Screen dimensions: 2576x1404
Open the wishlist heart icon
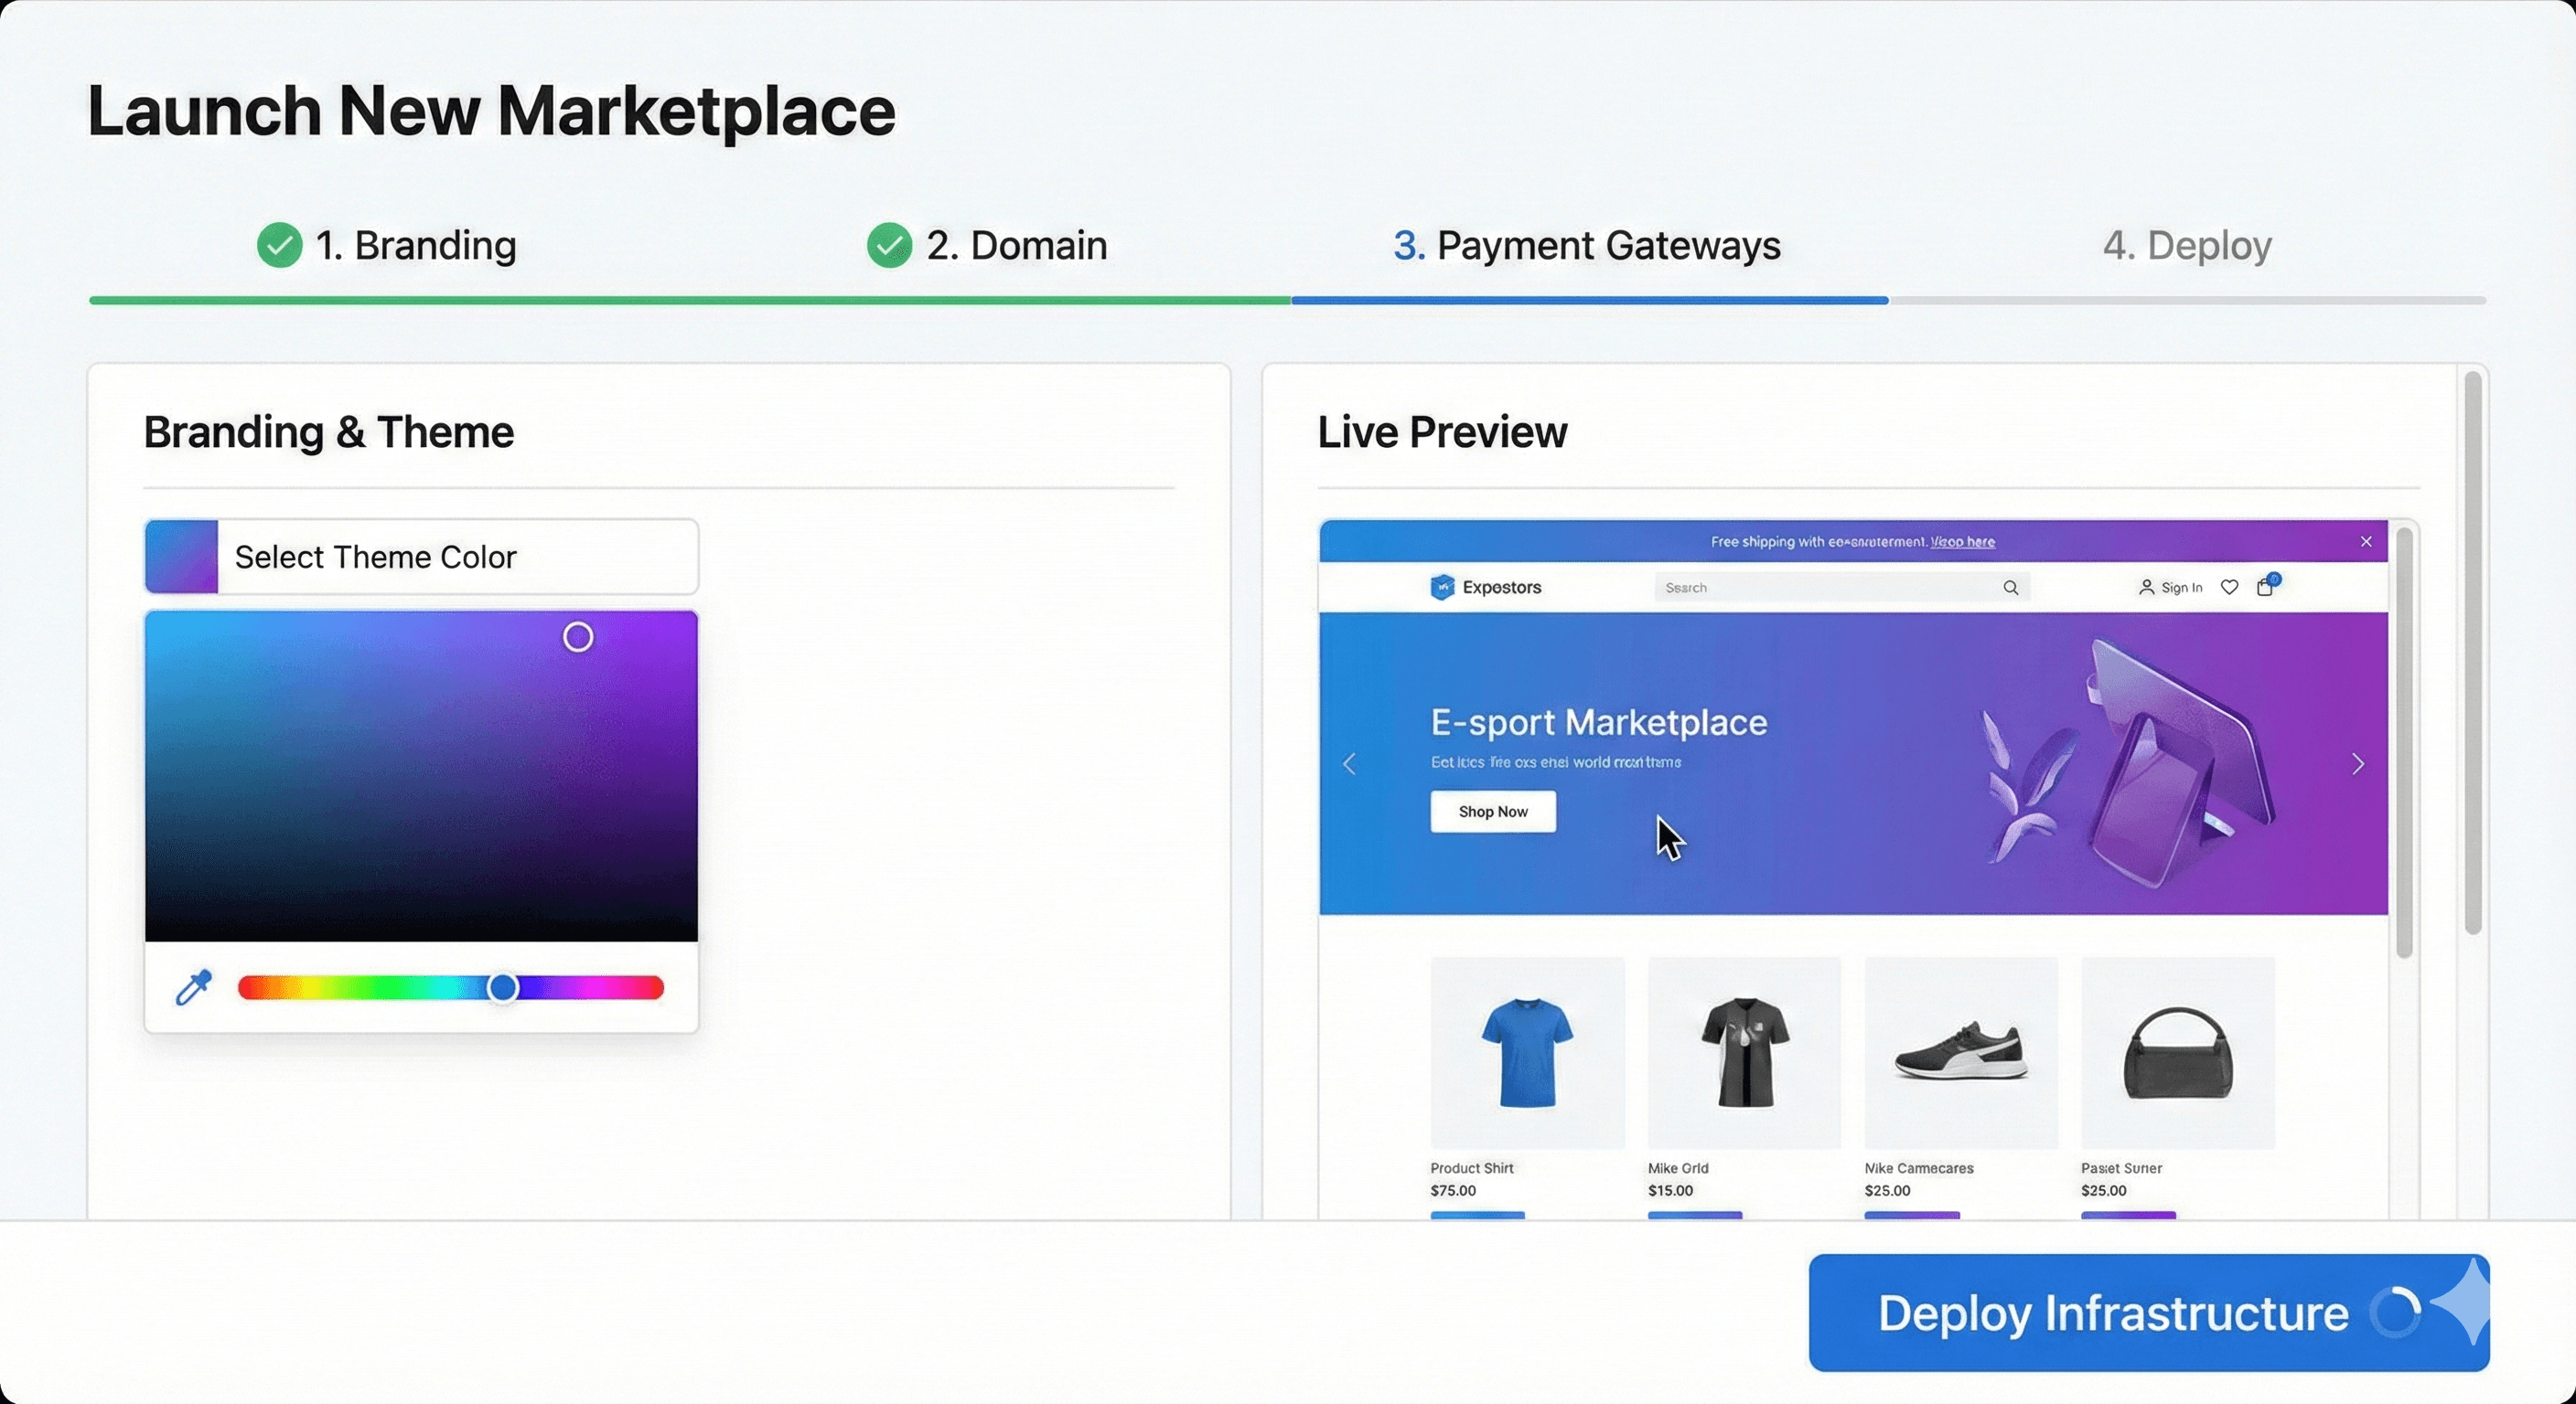(x=2230, y=588)
